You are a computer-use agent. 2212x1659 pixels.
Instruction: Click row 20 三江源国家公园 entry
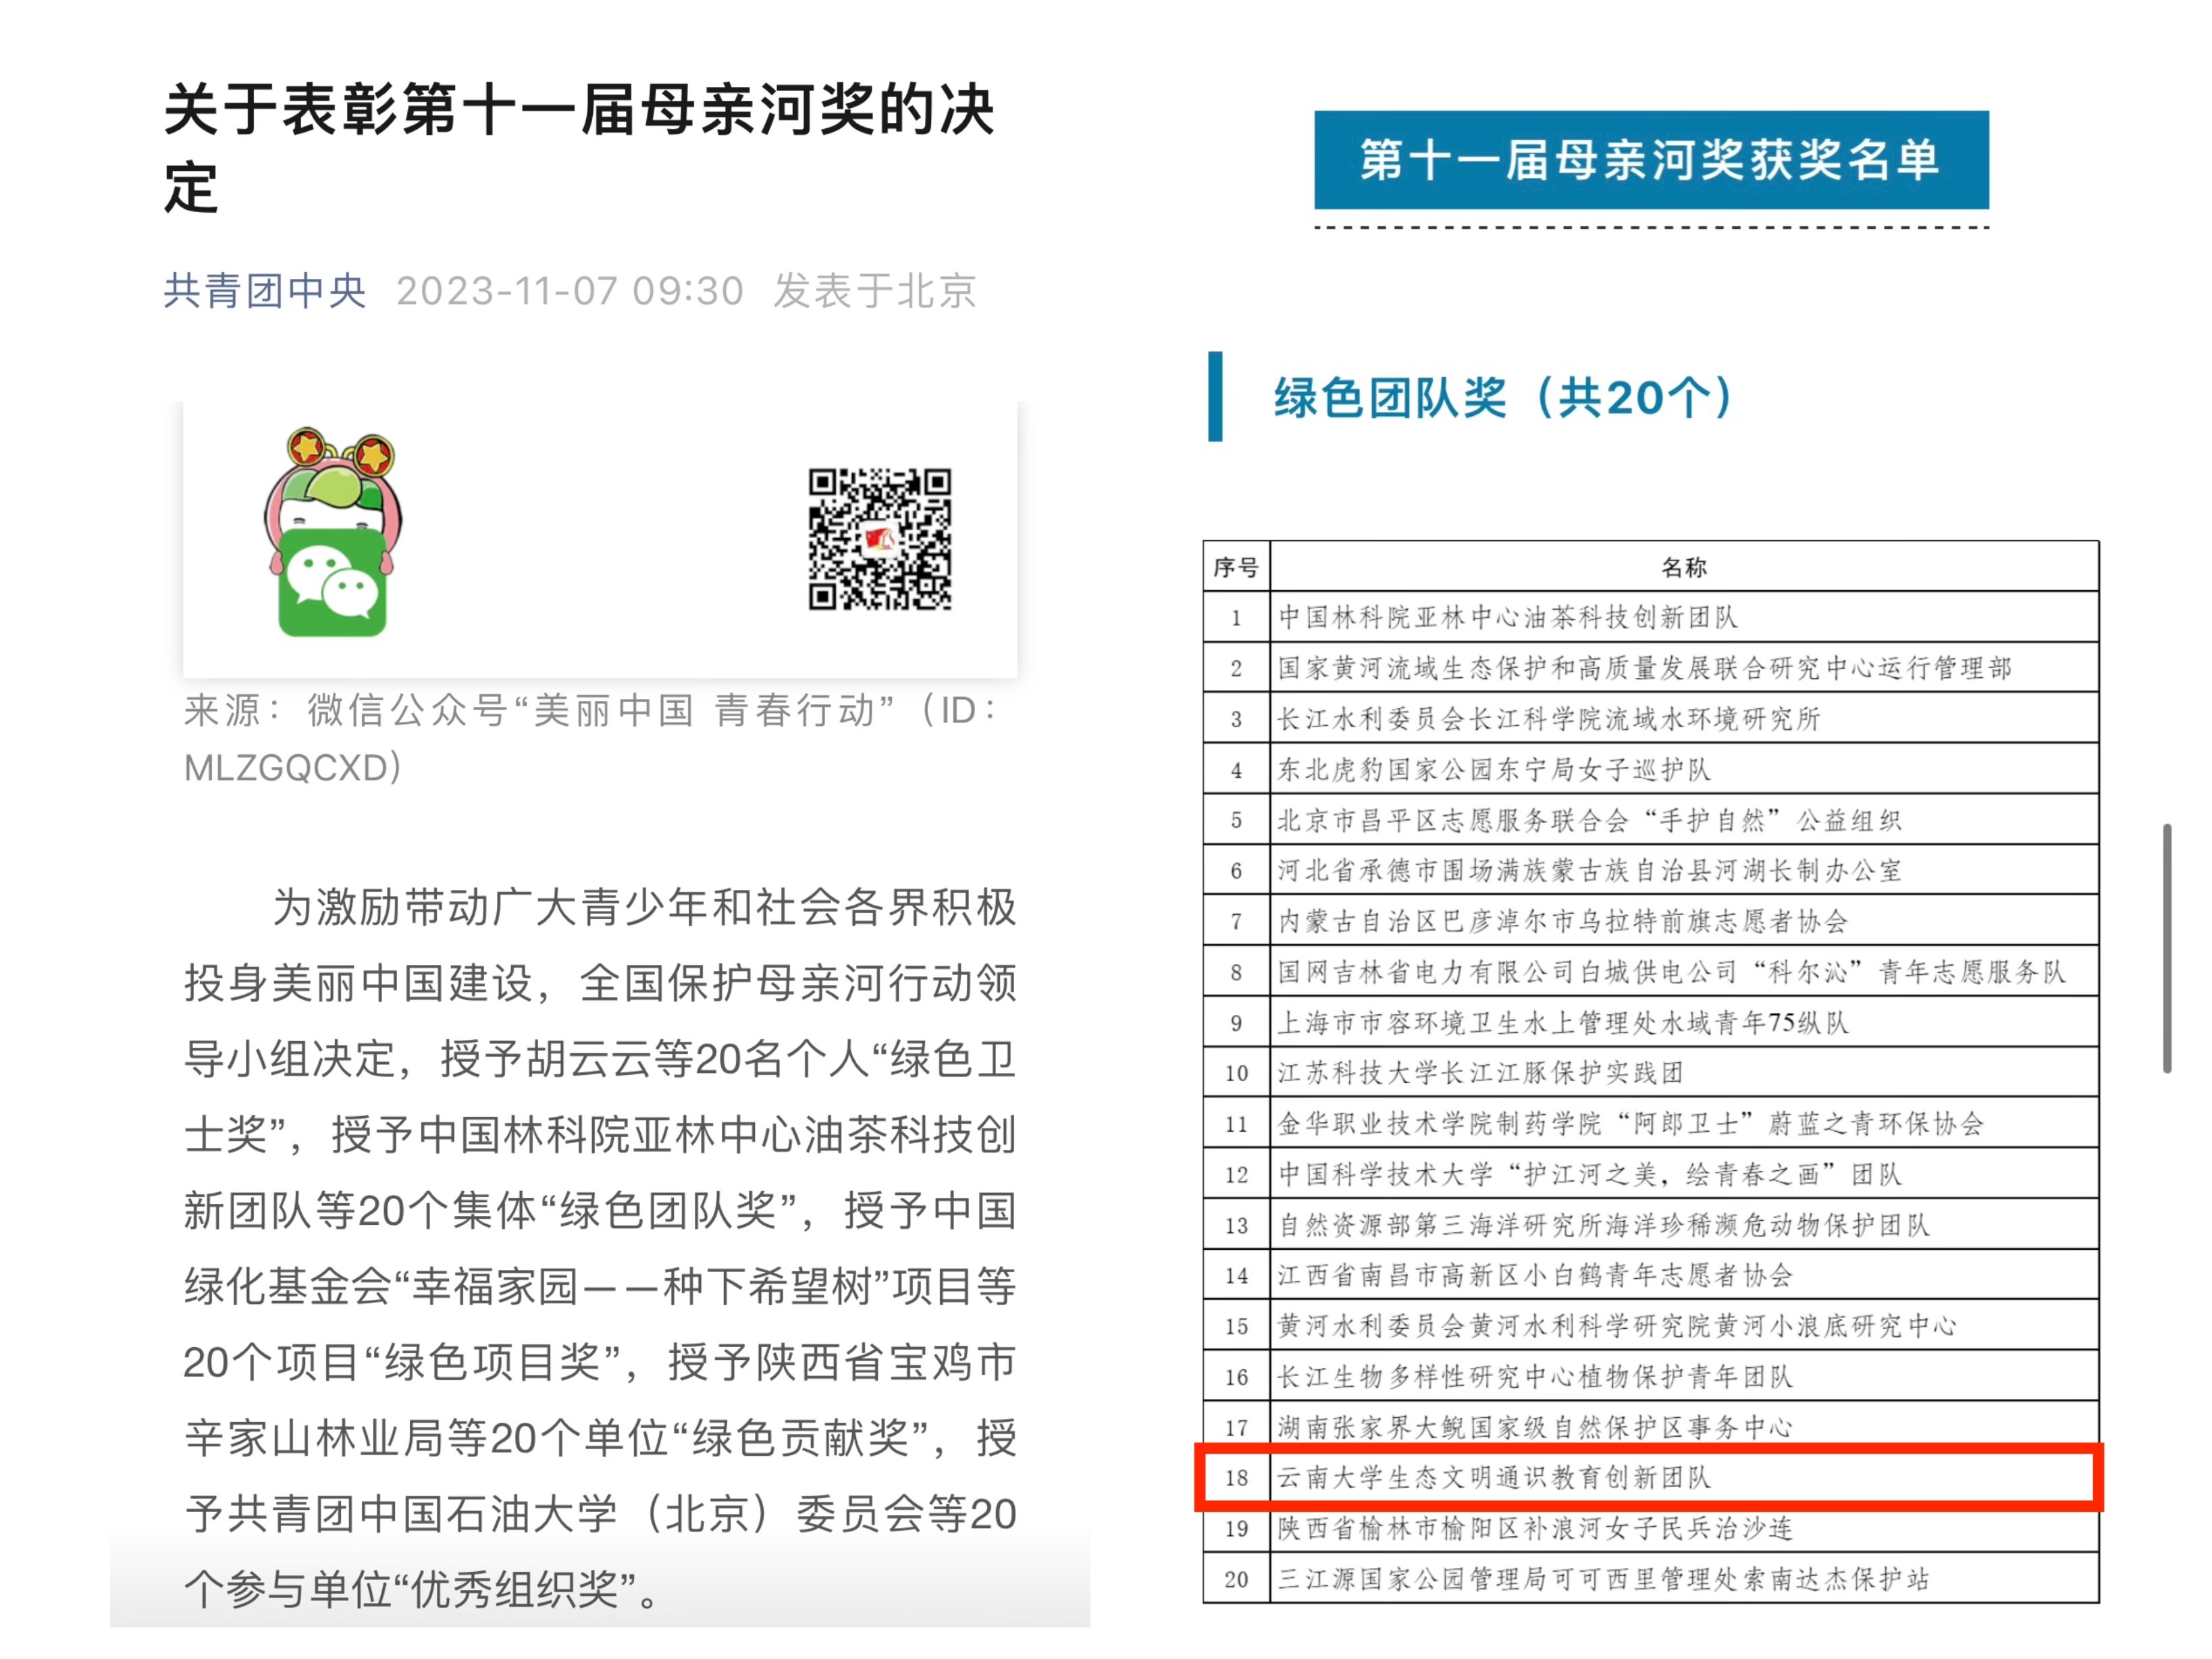point(1602,1579)
